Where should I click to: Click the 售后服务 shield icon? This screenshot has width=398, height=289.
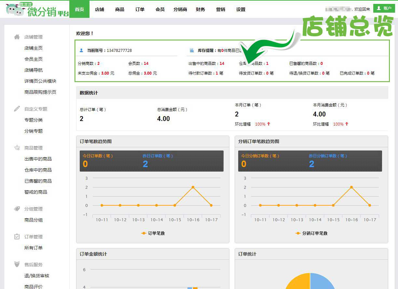tap(17, 265)
